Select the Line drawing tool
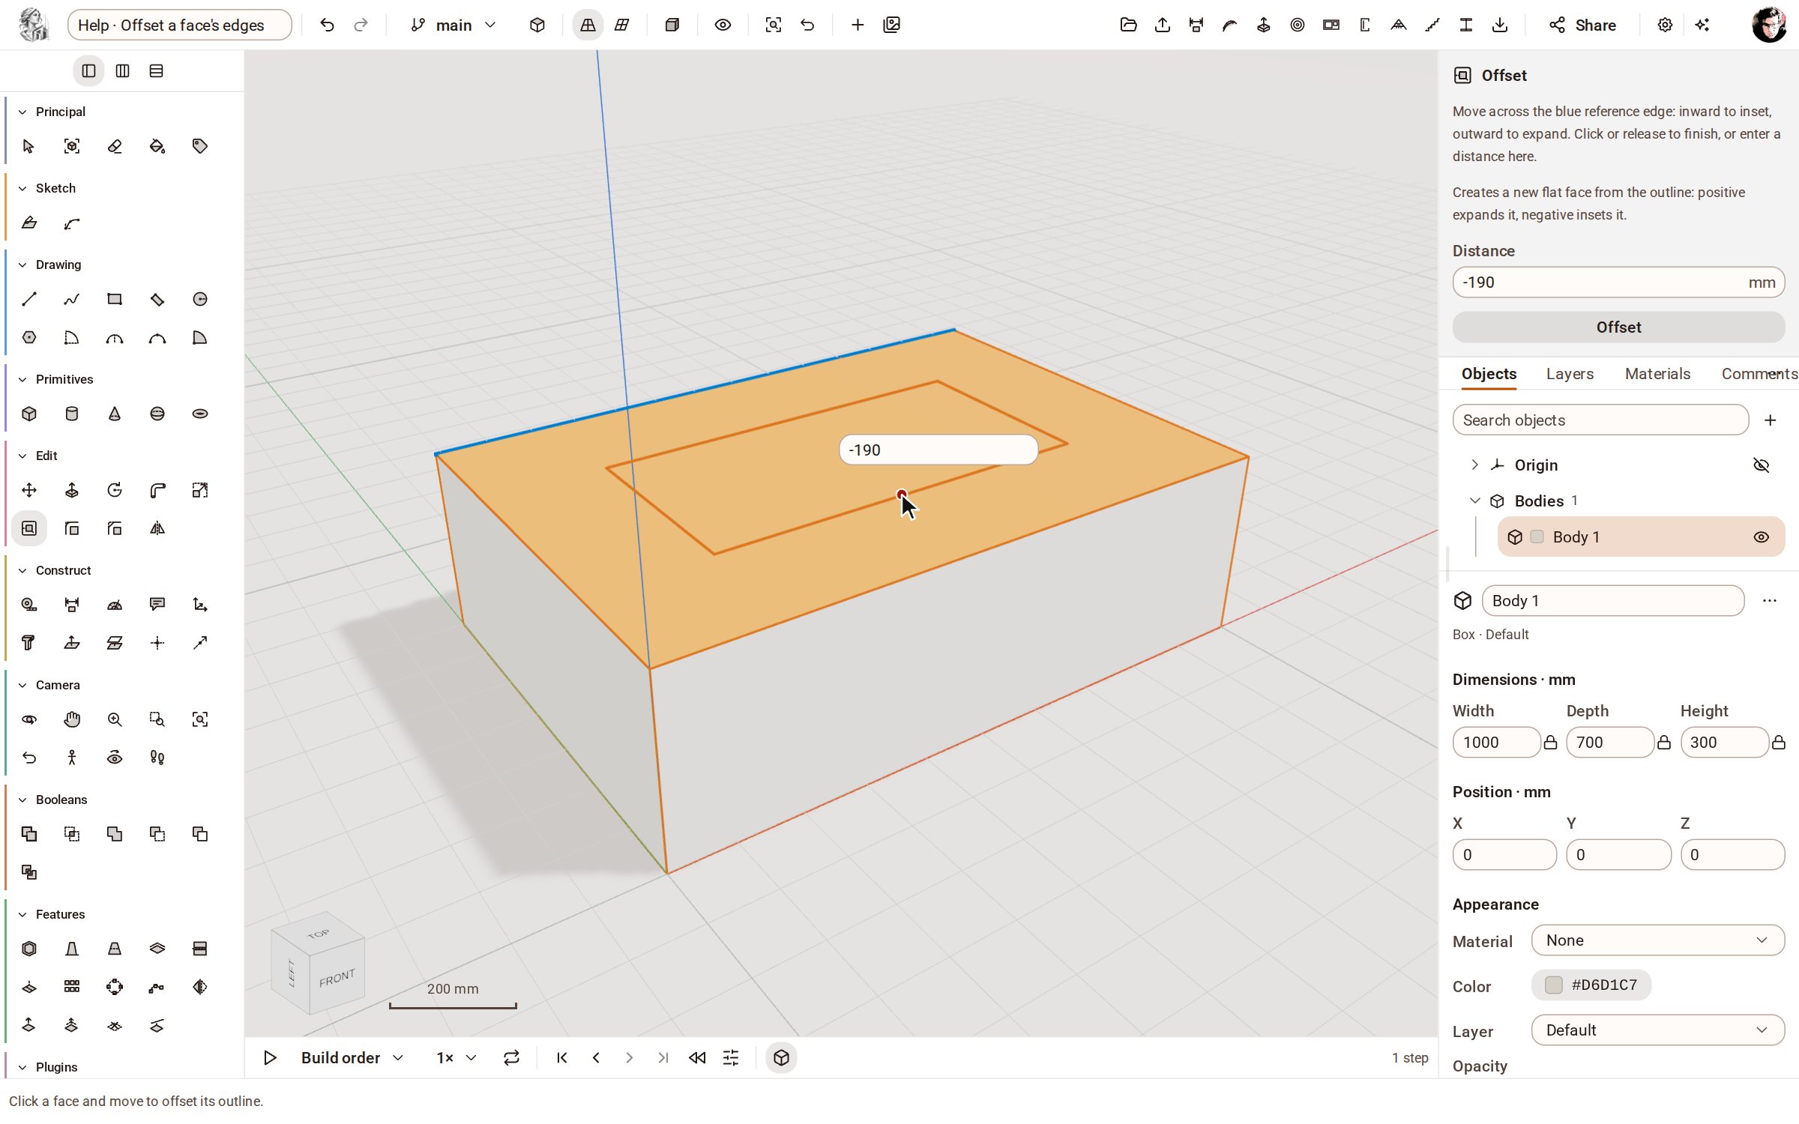The height and width of the screenshot is (1124, 1799). [x=28, y=299]
